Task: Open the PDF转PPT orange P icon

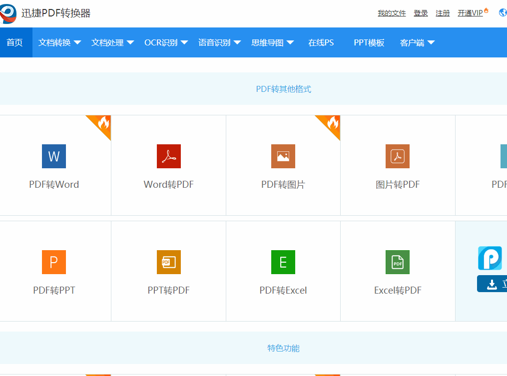Action: [54, 262]
